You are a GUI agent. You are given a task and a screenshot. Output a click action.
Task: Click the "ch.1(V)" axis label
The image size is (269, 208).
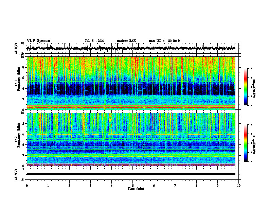[x=16, y=48]
